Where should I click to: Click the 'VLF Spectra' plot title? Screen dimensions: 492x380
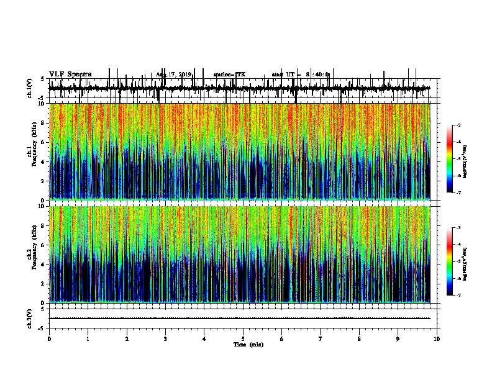tap(70, 75)
